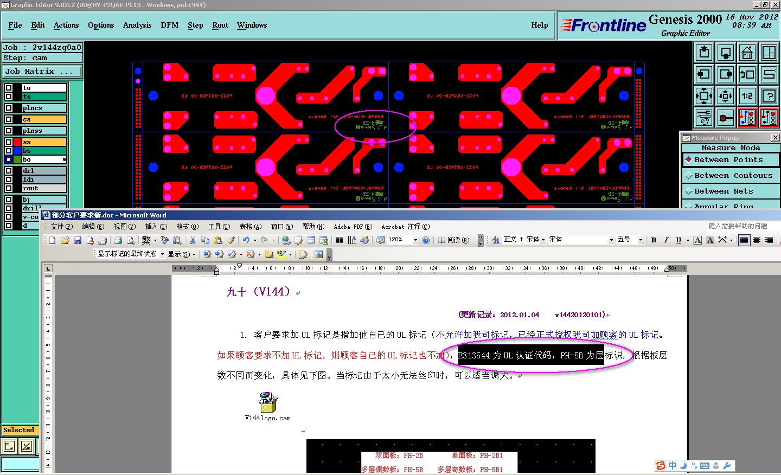Toggle the 'ss' layer checkbox

point(9,142)
